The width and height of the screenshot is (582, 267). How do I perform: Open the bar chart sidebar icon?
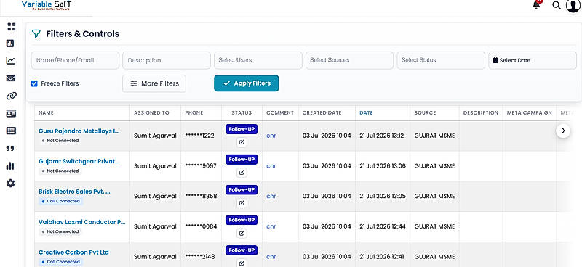pos(10,165)
